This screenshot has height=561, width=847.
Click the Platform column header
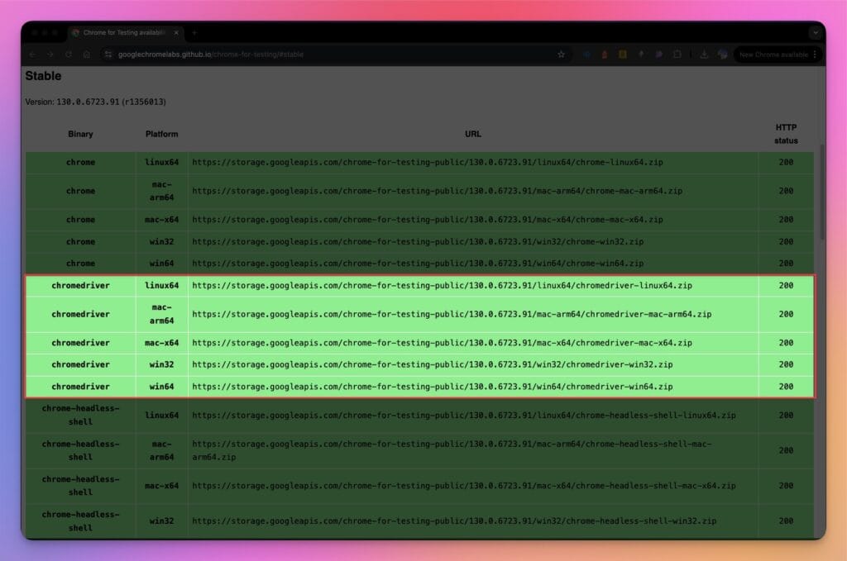click(x=161, y=134)
